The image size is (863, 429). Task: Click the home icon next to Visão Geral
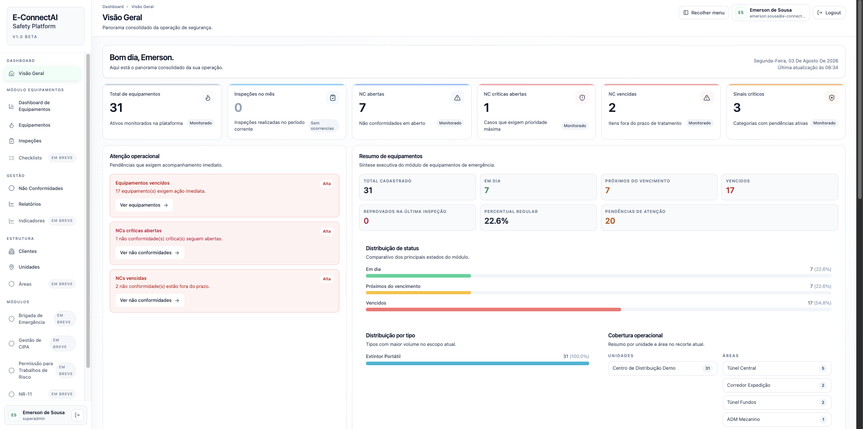pos(12,74)
